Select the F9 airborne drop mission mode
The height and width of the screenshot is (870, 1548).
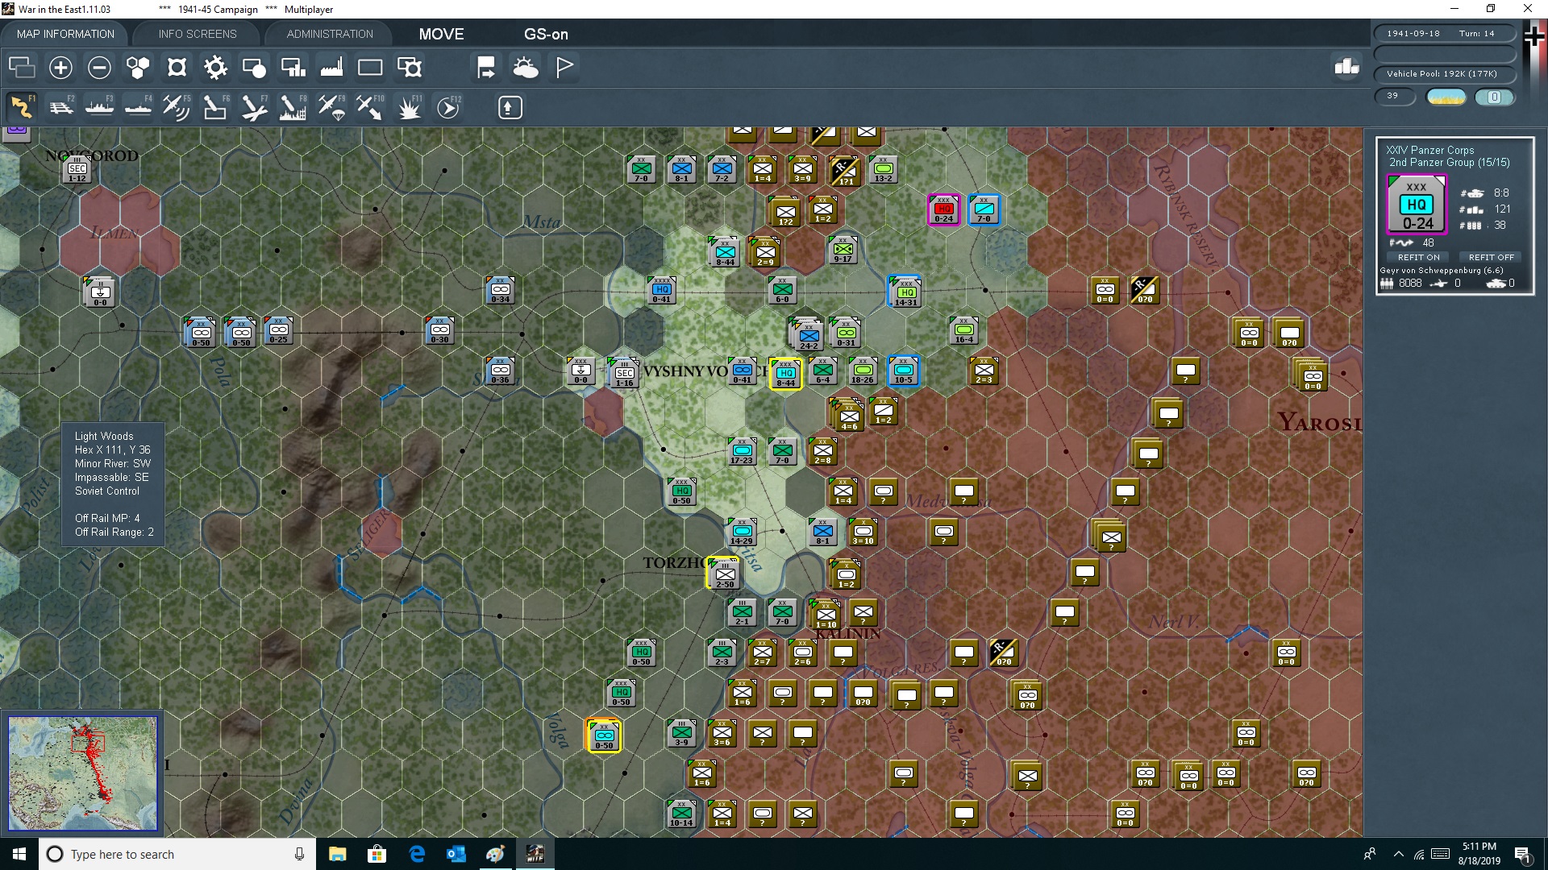tap(331, 106)
